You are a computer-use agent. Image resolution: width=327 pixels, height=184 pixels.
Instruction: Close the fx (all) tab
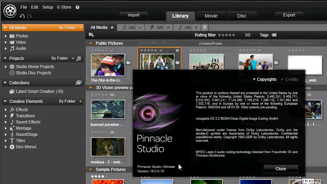click(x=140, y=28)
